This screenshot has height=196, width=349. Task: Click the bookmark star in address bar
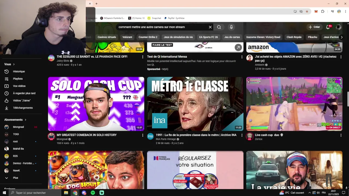point(307,11)
